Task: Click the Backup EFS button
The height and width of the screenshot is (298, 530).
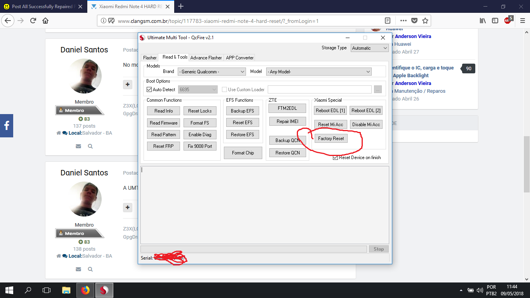Action: tap(242, 111)
